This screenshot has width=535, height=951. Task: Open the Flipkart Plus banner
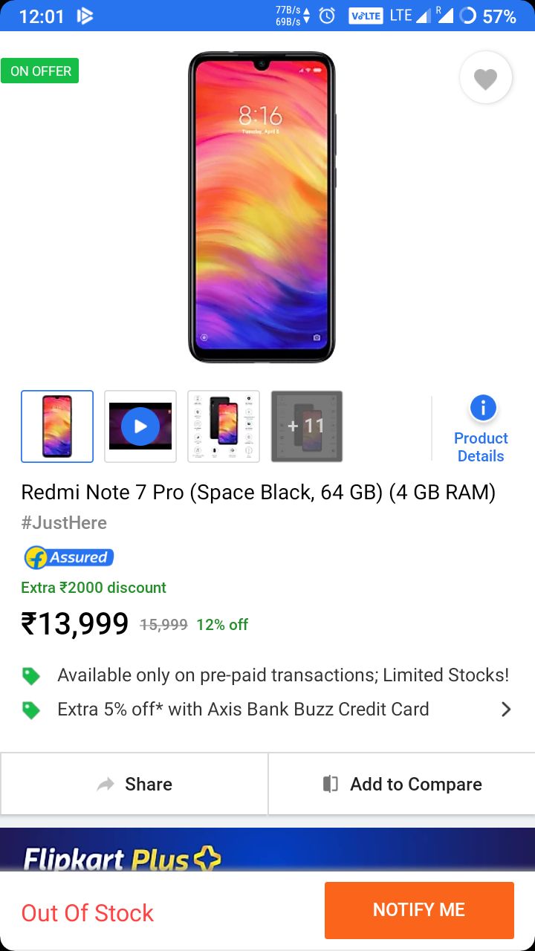point(267,849)
